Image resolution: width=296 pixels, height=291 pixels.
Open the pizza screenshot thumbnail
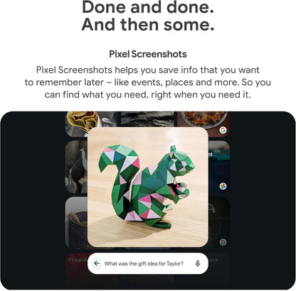203,124
